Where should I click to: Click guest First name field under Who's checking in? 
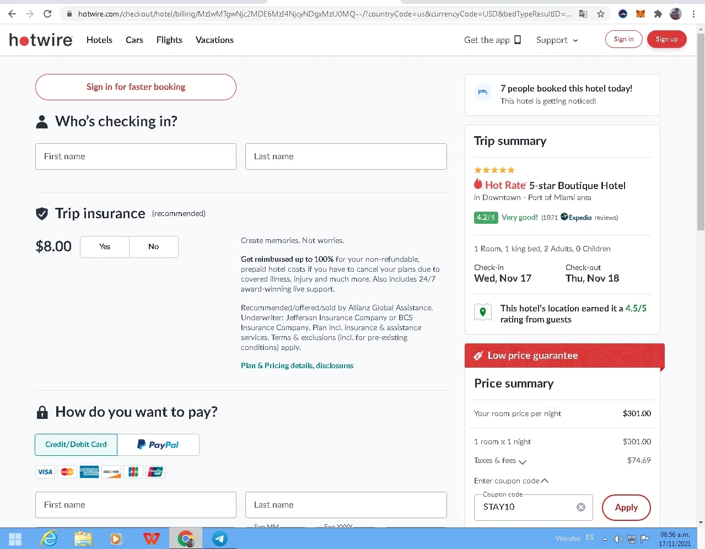coord(136,157)
